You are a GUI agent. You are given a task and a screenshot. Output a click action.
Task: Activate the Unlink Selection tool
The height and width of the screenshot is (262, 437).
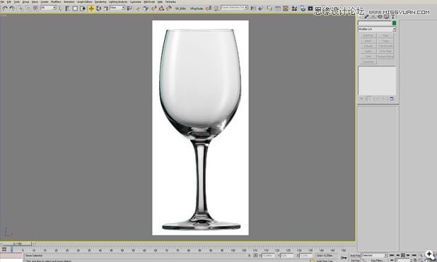pos(28,8)
